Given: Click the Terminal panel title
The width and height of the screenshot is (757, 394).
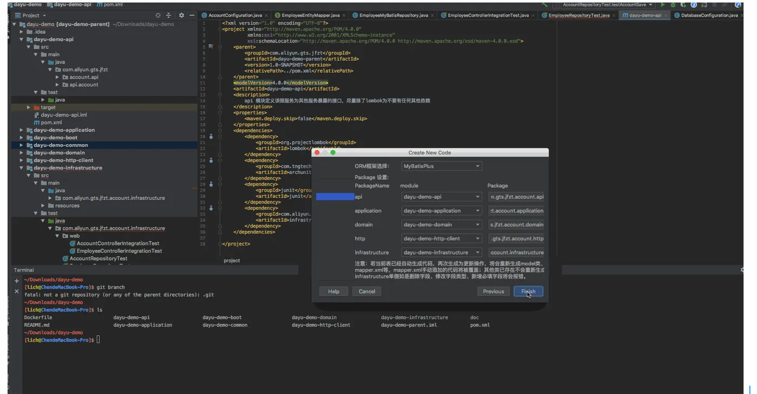Looking at the screenshot, I should [24, 270].
